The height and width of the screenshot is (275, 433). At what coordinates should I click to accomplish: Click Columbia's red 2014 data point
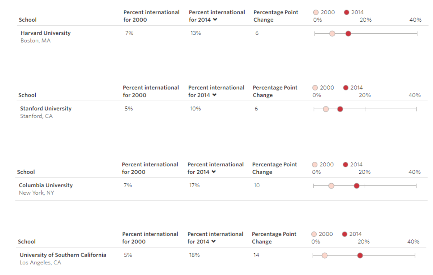356,186
